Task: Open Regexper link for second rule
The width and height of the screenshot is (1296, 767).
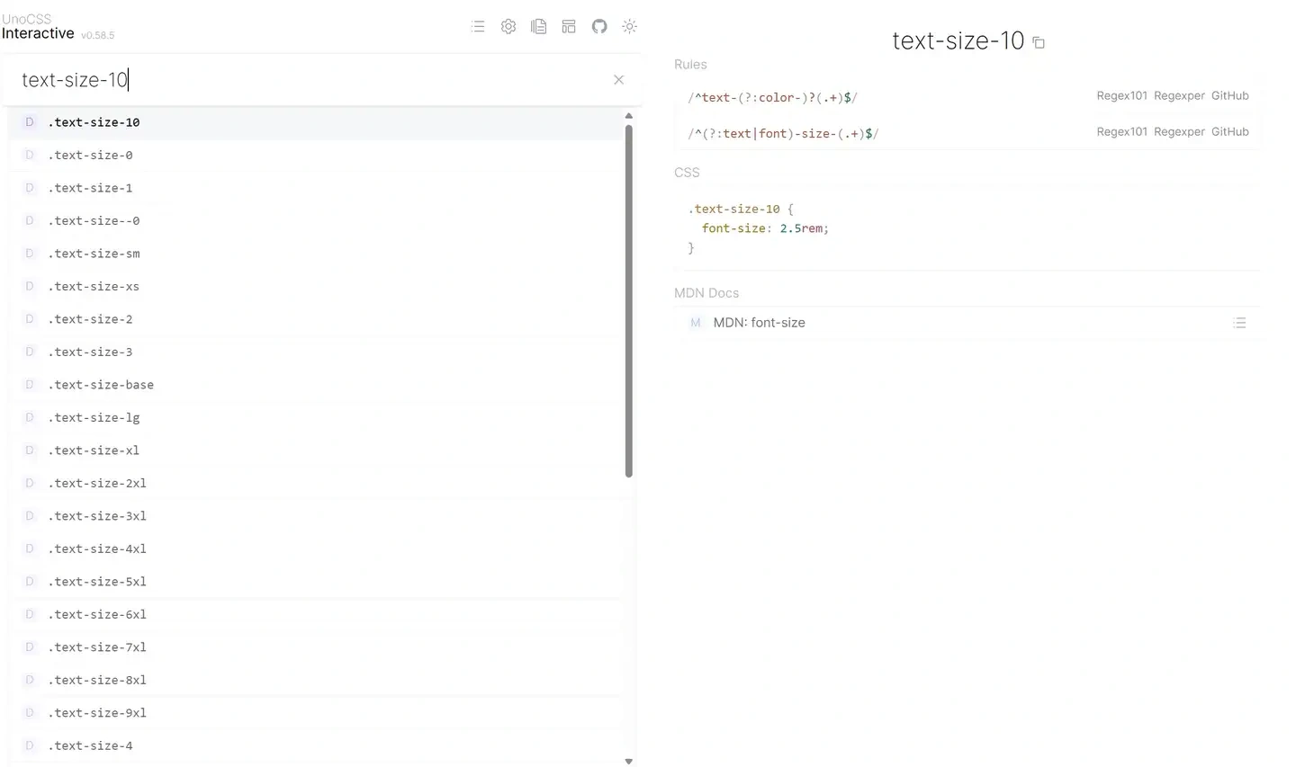Action: coord(1179,132)
